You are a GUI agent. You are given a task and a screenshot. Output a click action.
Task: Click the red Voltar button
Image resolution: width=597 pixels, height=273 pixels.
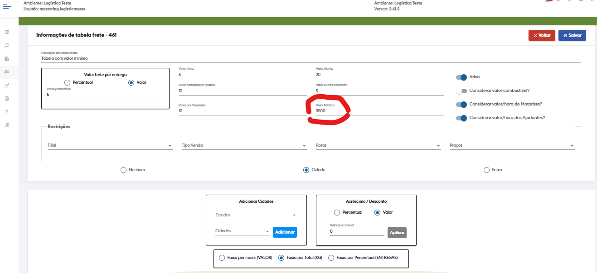coord(542,35)
